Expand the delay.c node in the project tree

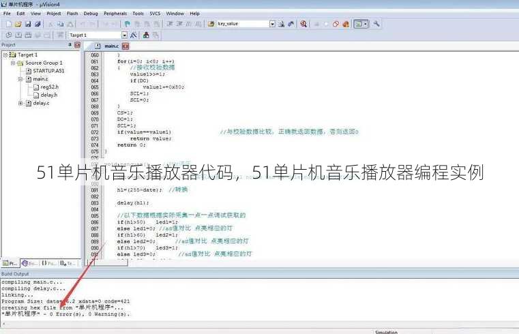20,103
